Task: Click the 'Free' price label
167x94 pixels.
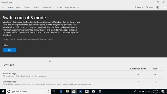Action: [5, 45]
